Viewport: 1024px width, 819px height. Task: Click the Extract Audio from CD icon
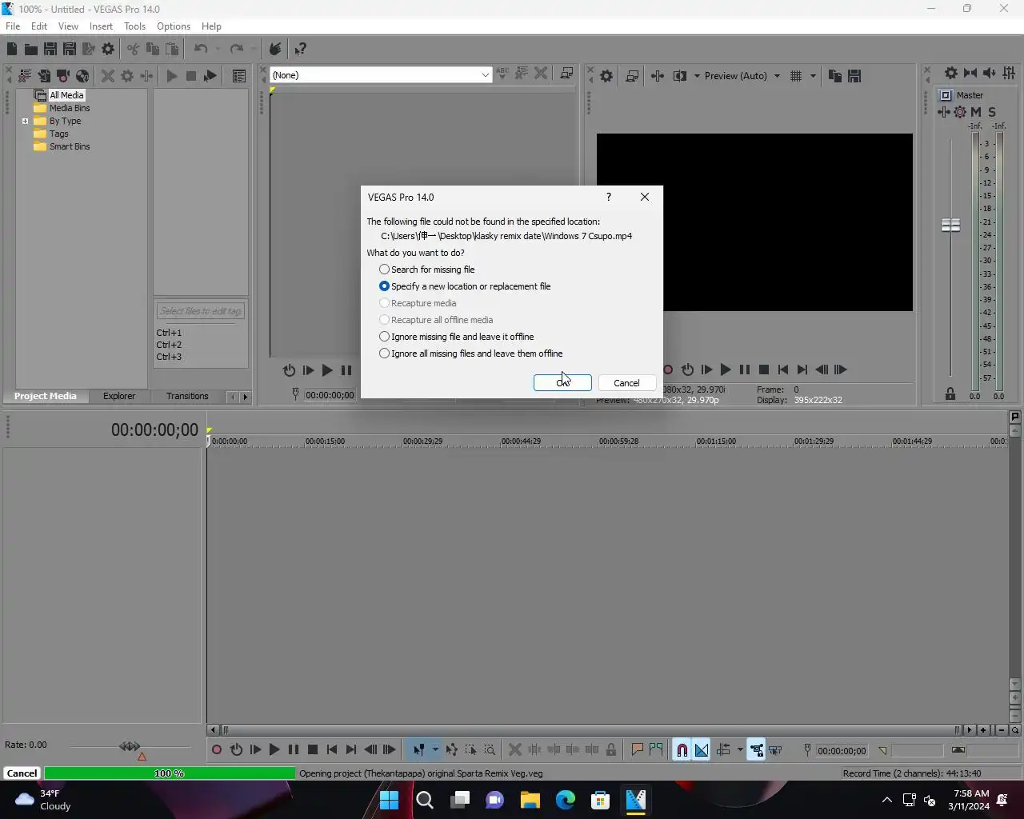[x=82, y=76]
